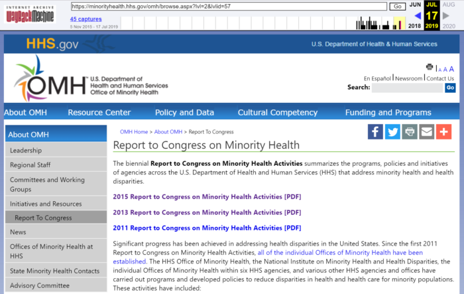Click the blue search Go button
Screen dimensions: 464x294
tap(450, 88)
